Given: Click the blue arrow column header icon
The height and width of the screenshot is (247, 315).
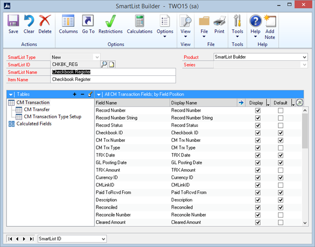Looking at the screenshot, I should click(x=241, y=103).
